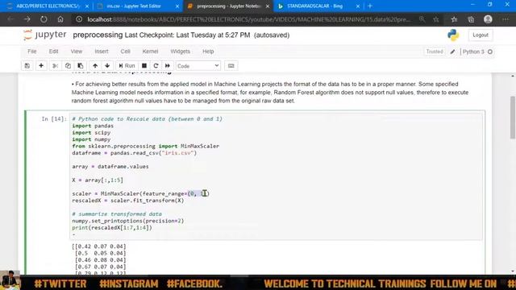This screenshot has width=516, height=290.
Task: Interrupt the kernel with stop icon
Action: (x=144, y=66)
